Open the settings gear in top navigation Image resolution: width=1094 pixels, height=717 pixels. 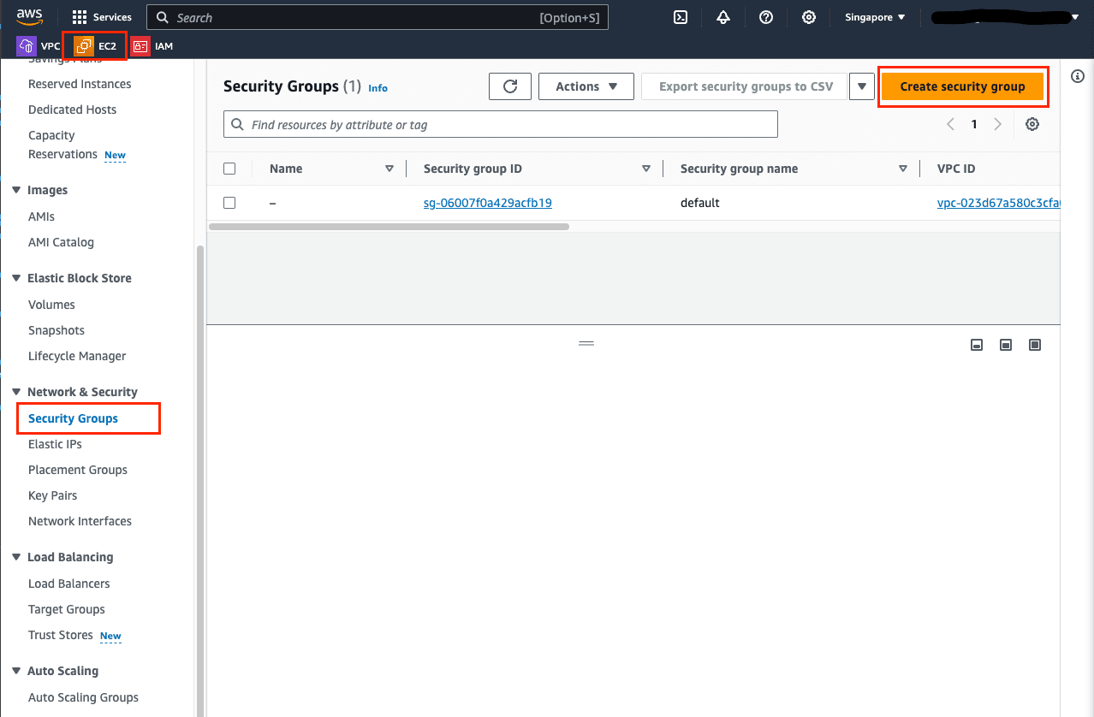point(809,17)
